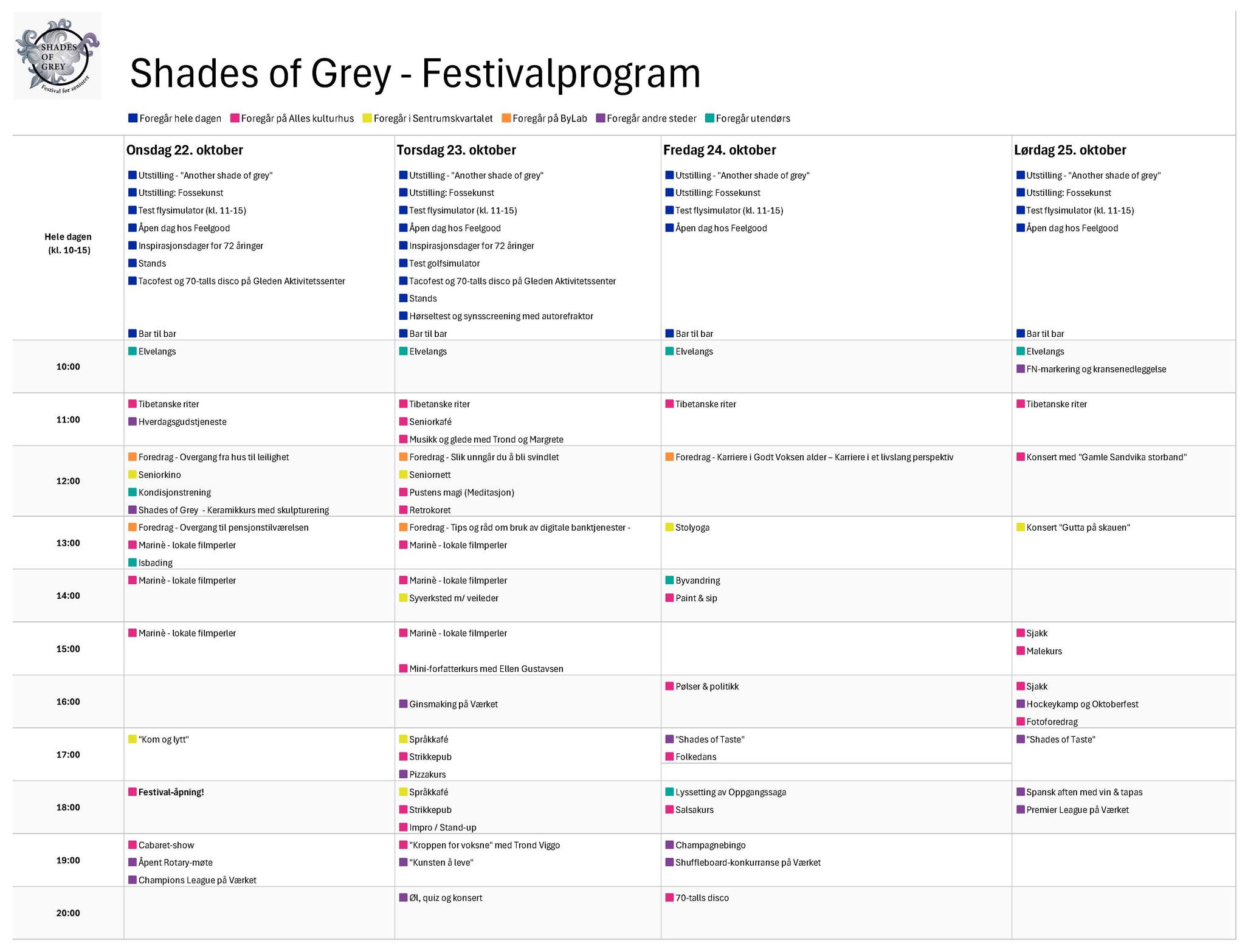Click 'Isbading' on Wednesday at 13:00
Image resolution: width=1245 pixels, height=949 pixels.
pyautogui.click(x=155, y=563)
